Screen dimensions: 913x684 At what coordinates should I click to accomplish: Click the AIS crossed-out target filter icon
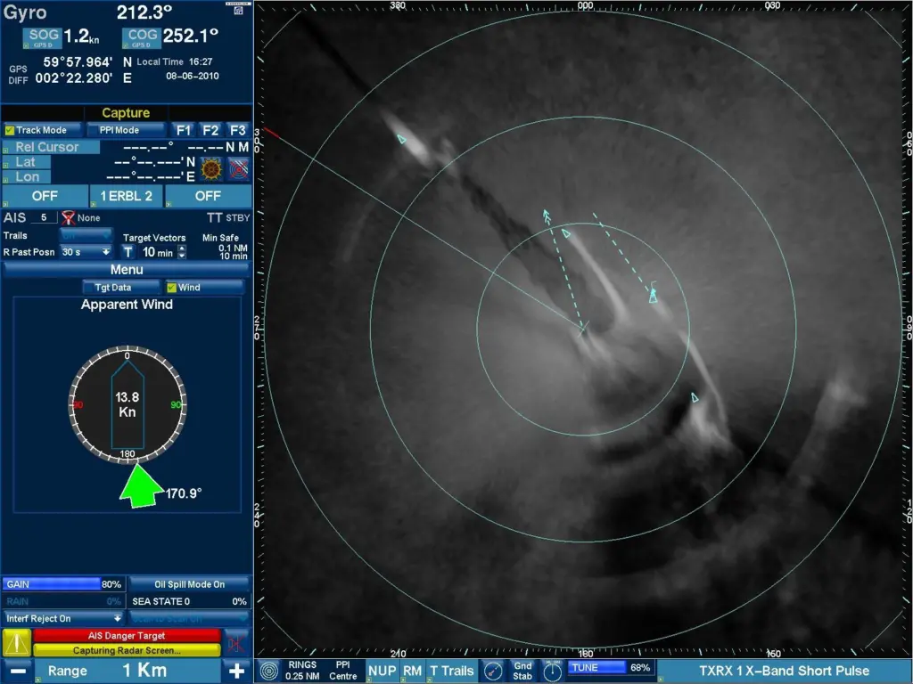pyautogui.click(x=69, y=217)
